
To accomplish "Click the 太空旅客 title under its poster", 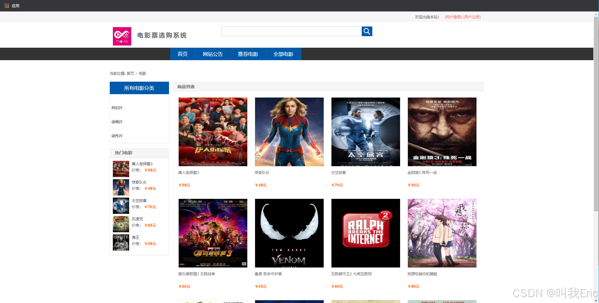I will (338, 173).
